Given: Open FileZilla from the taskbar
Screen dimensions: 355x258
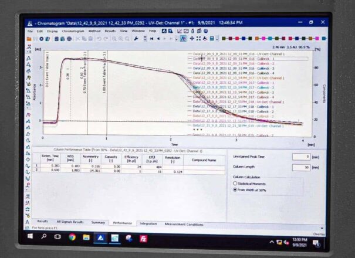Looking at the screenshot, I should [144, 239].
